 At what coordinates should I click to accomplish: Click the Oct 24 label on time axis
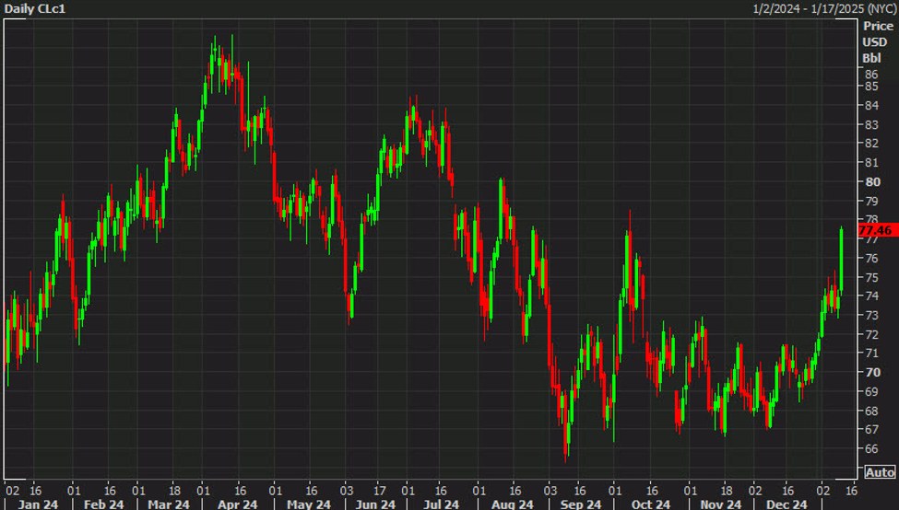649,504
